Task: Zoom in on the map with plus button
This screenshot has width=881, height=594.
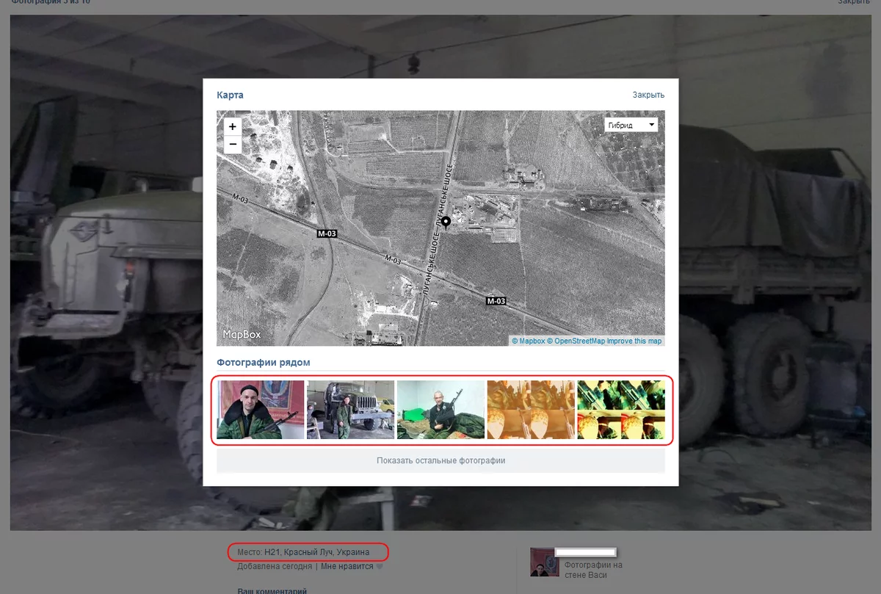Action: coord(233,126)
